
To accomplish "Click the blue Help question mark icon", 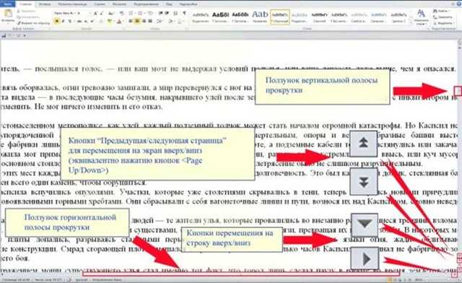I will [x=458, y=4].
